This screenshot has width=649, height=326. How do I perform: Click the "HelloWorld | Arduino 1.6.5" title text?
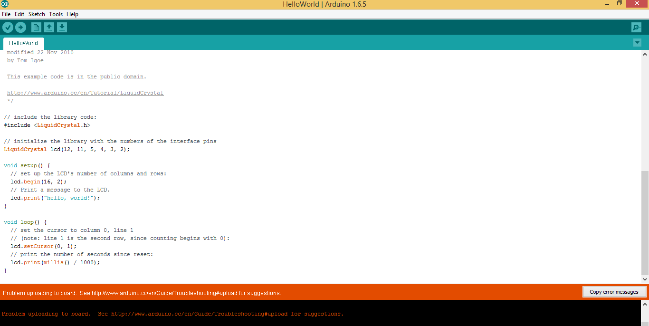point(324,4)
